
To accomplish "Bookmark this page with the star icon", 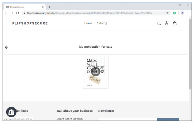I will (x=168, y=13).
